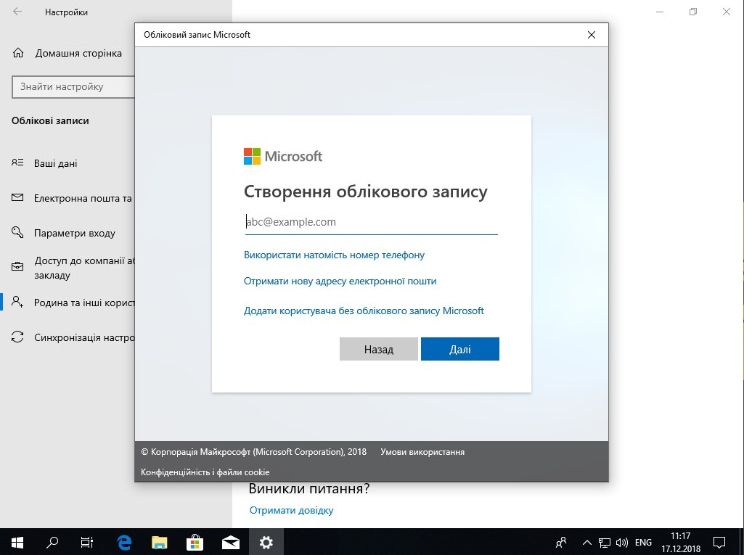The height and width of the screenshot is (555, 744).
Task: Show hidden tray icons chevron
Action: click(587, 542)
